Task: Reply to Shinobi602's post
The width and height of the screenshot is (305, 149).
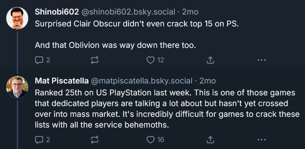Action: click(x=42, y=60)
